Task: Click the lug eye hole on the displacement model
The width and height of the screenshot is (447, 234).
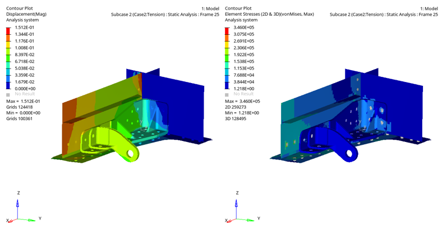Action: point(132,152)
